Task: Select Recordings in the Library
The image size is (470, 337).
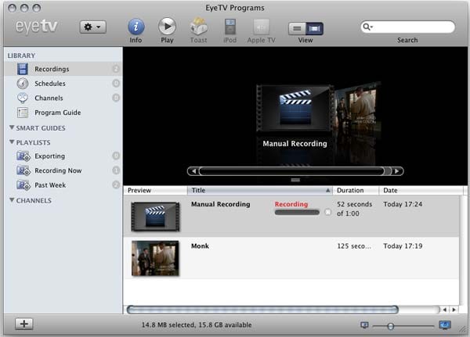Action: (63, 69)
